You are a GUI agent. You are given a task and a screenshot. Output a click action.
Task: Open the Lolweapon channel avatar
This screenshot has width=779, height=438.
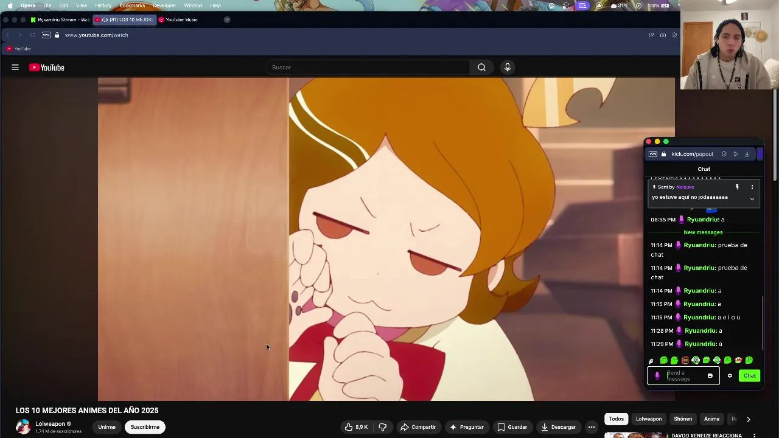23,427
